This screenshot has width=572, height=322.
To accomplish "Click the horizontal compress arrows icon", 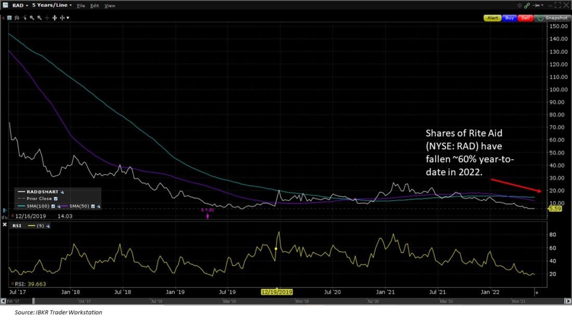I will pos(62,18).
